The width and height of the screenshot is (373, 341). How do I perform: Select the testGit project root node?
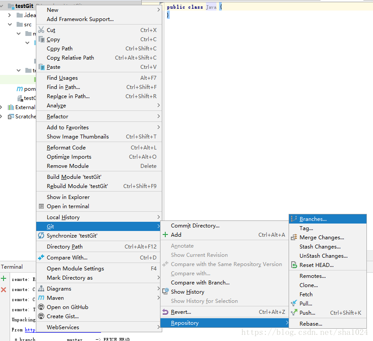[24, 6]
